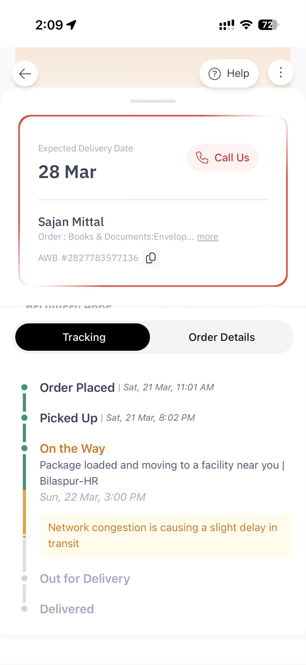Viewport: 306px width, 665px height.
Task: Tap the Order Placed timeline dot
Action: 24,387
